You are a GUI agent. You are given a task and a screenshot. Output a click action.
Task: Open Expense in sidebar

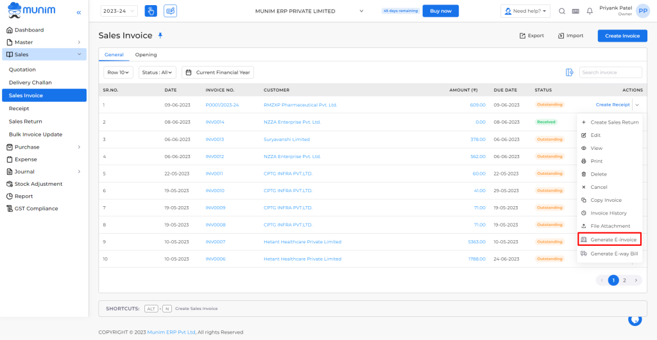pos(22,159)
